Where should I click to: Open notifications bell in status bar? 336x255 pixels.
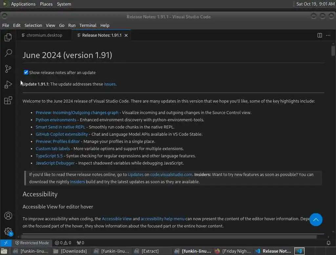[x=328, y=243]
